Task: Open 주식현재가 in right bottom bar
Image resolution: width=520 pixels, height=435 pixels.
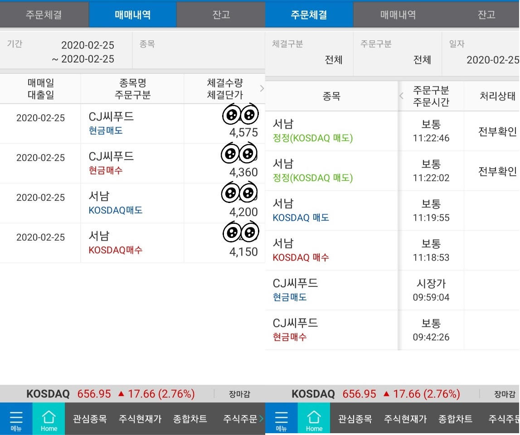Action: [x=405, y=419]
